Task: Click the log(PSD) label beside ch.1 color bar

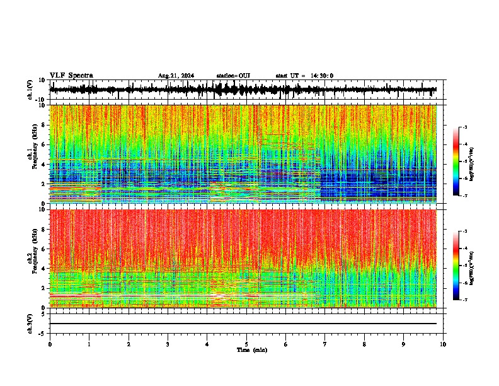Action: coord(472,164)
